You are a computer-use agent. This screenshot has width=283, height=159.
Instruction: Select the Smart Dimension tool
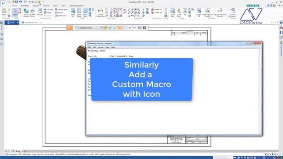click(x=100, y=13)
